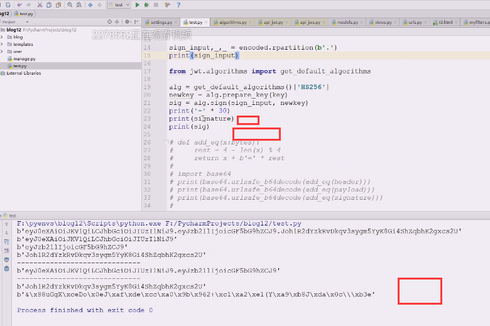Click the Copy icon in toolbar
The image size is (490, 326).
pyautogui.click(x=49, y=4)
